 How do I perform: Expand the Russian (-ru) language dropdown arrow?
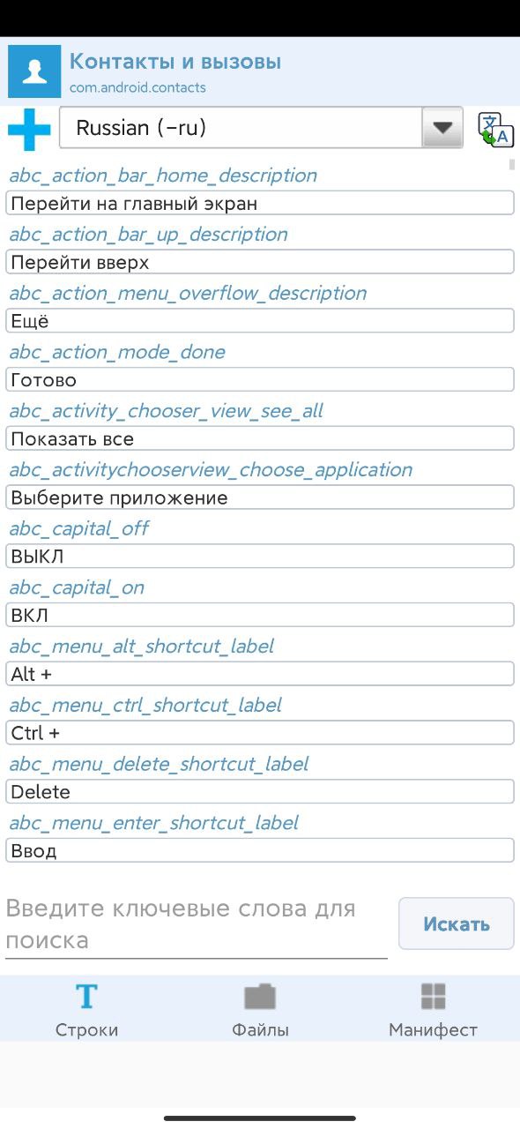442,129
